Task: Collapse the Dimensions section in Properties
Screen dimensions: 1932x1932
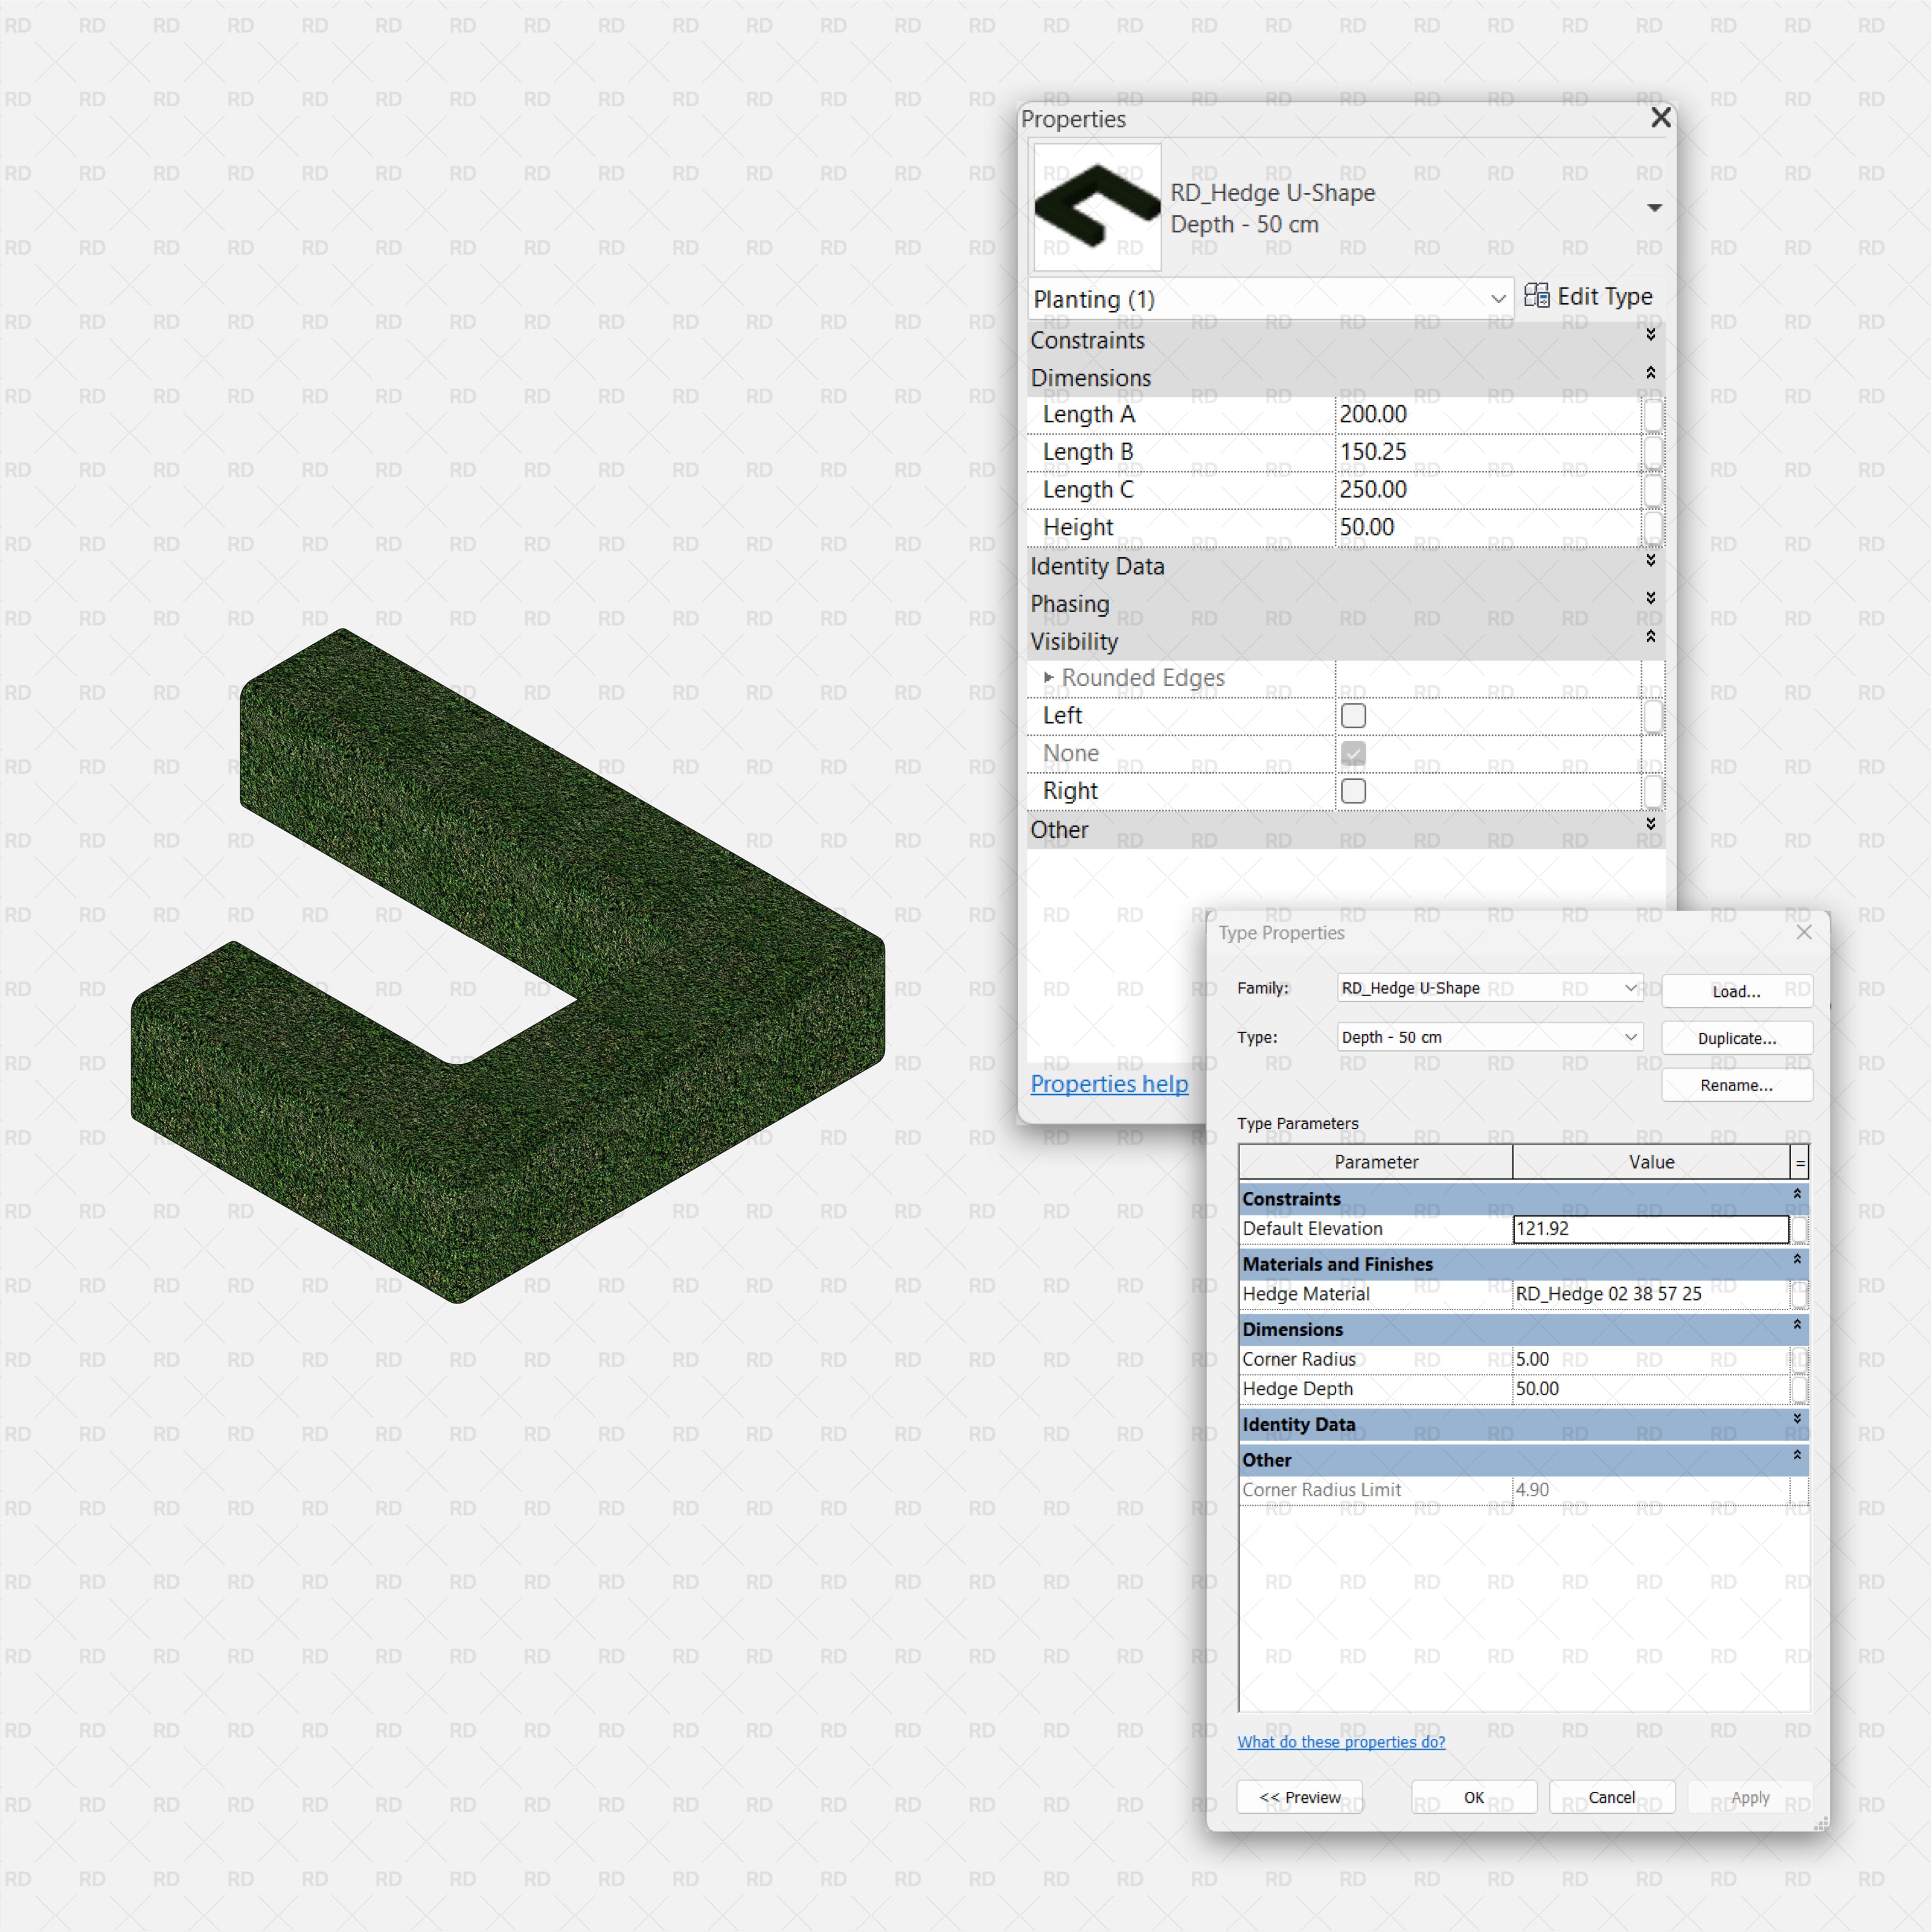Action: point(1650,373)
